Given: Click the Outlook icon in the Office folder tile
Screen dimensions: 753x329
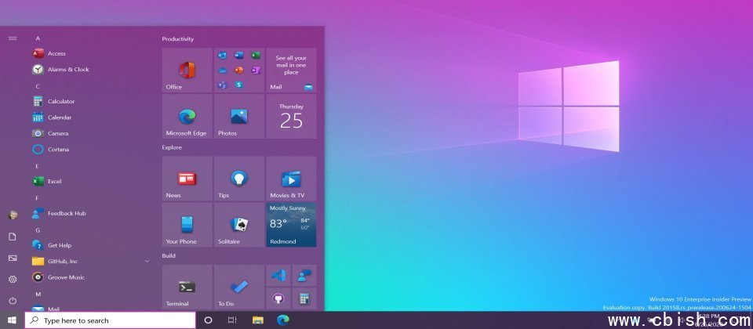Looking at the screenshot, I should tap(222, 55).
